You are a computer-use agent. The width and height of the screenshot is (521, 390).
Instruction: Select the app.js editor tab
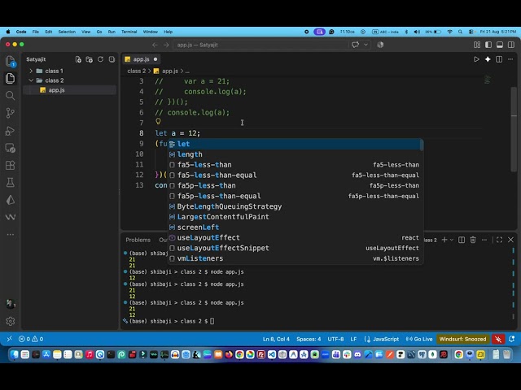point(142,59)
